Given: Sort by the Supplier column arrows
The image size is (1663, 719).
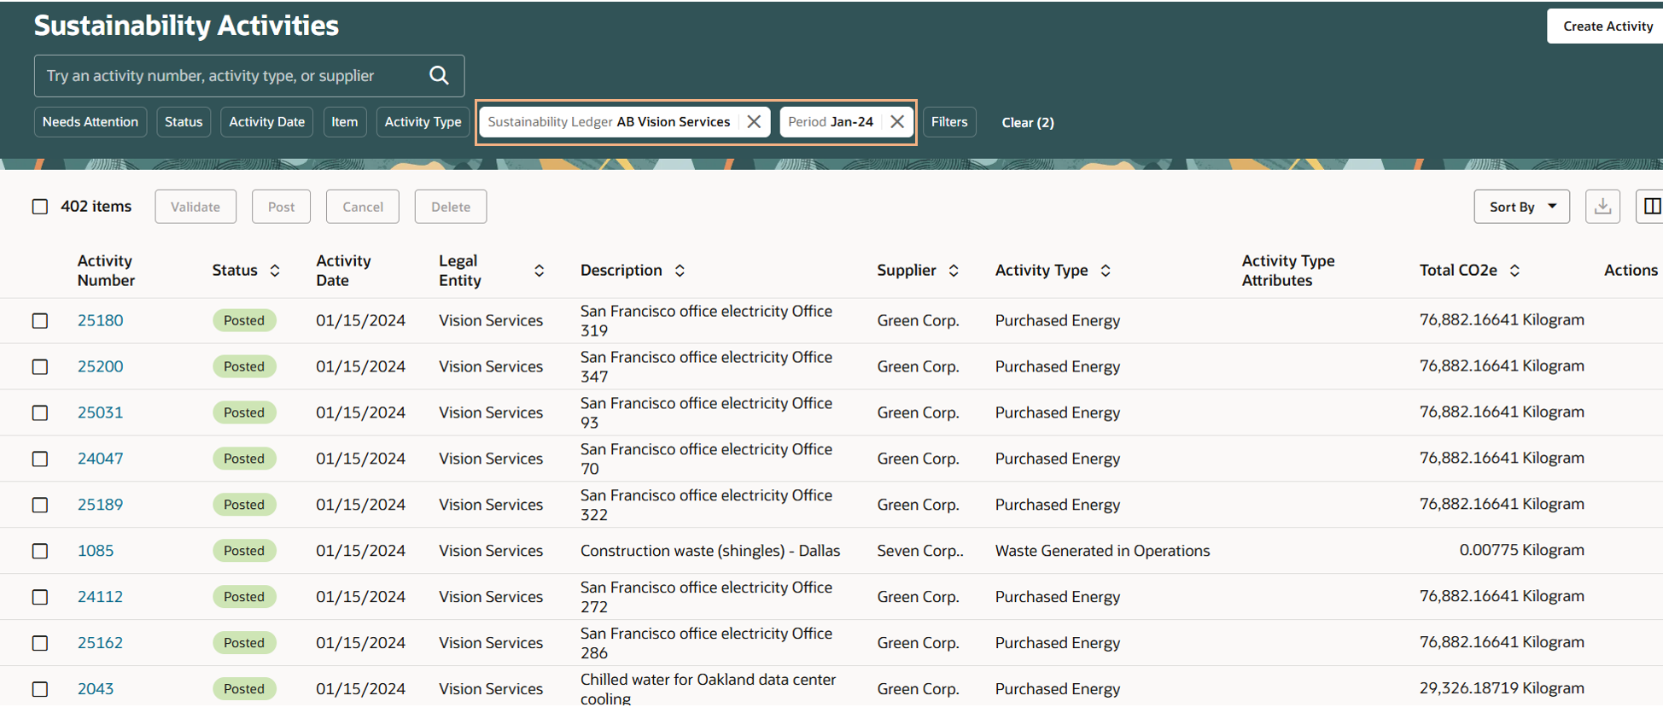Looking at the screenshot, I should click(954, 271).
